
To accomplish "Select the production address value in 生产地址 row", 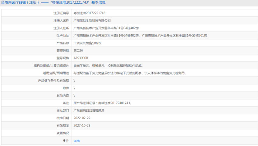I will [x=140, y=36].
